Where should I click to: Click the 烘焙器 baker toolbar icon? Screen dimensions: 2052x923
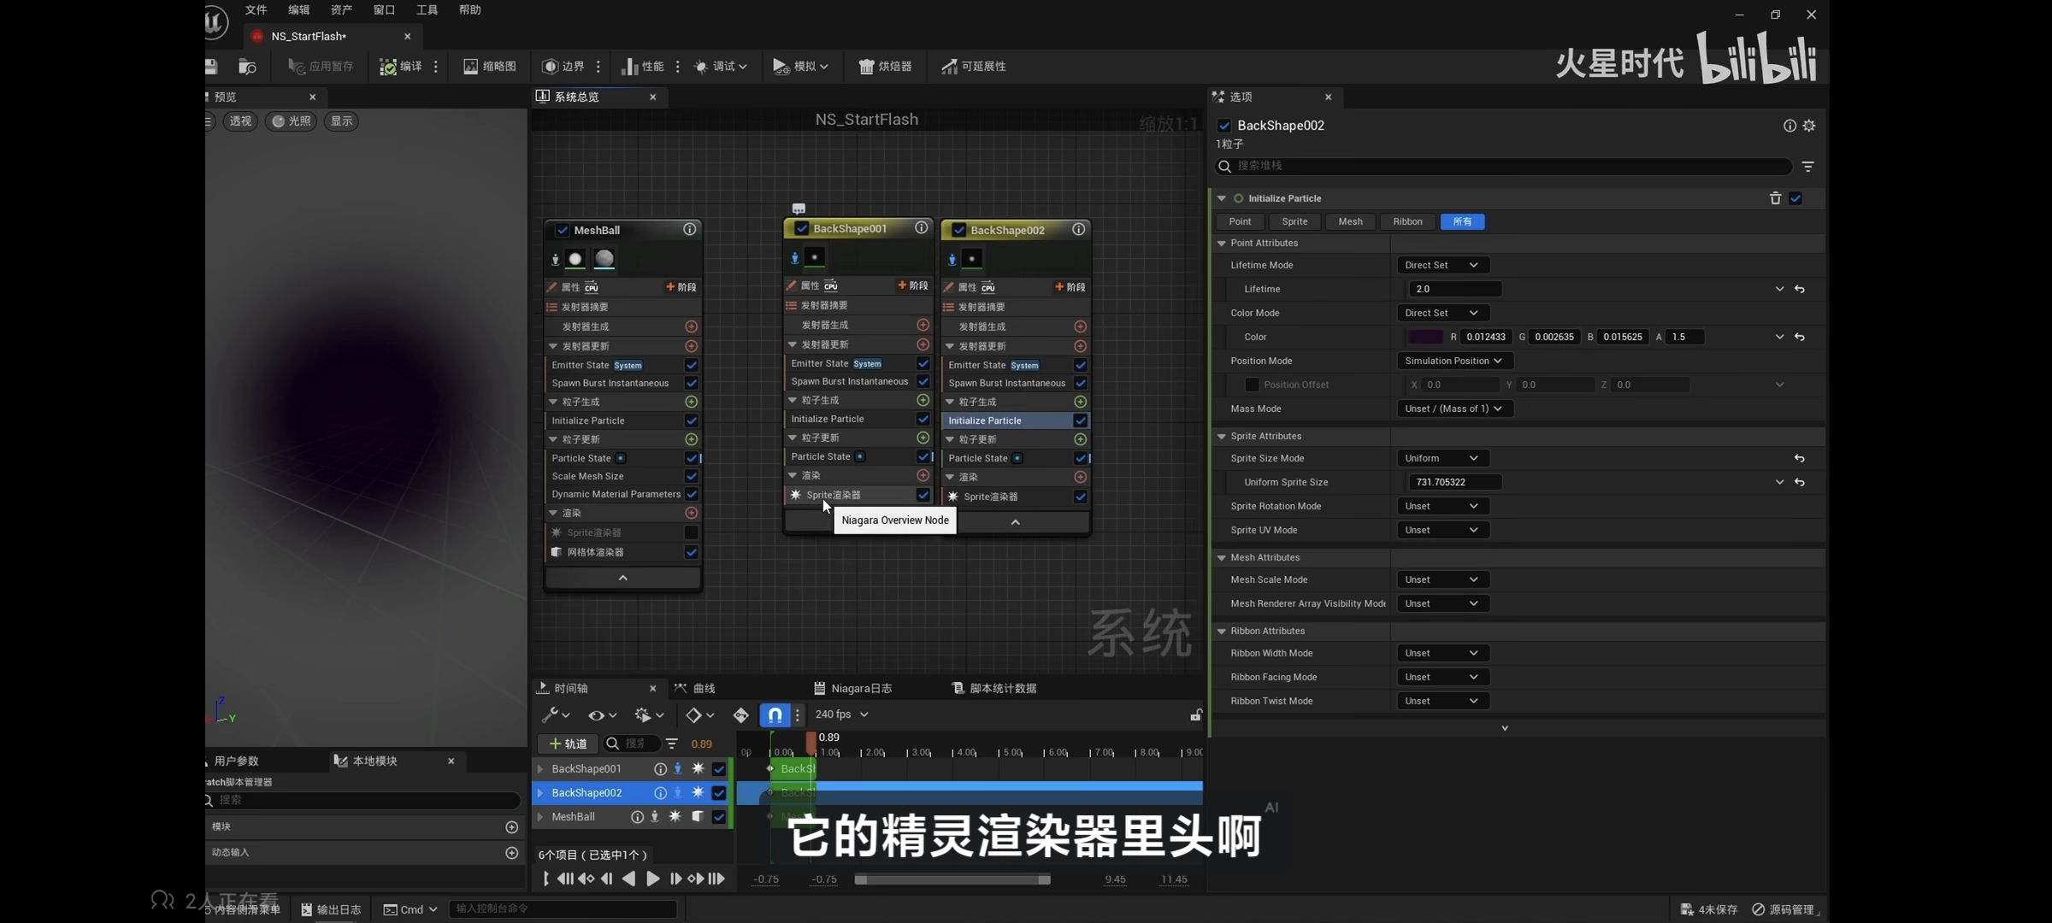pos(885,67)
